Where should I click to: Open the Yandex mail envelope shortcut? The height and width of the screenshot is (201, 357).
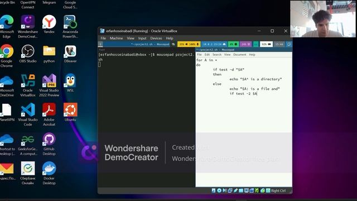point(7,171)
